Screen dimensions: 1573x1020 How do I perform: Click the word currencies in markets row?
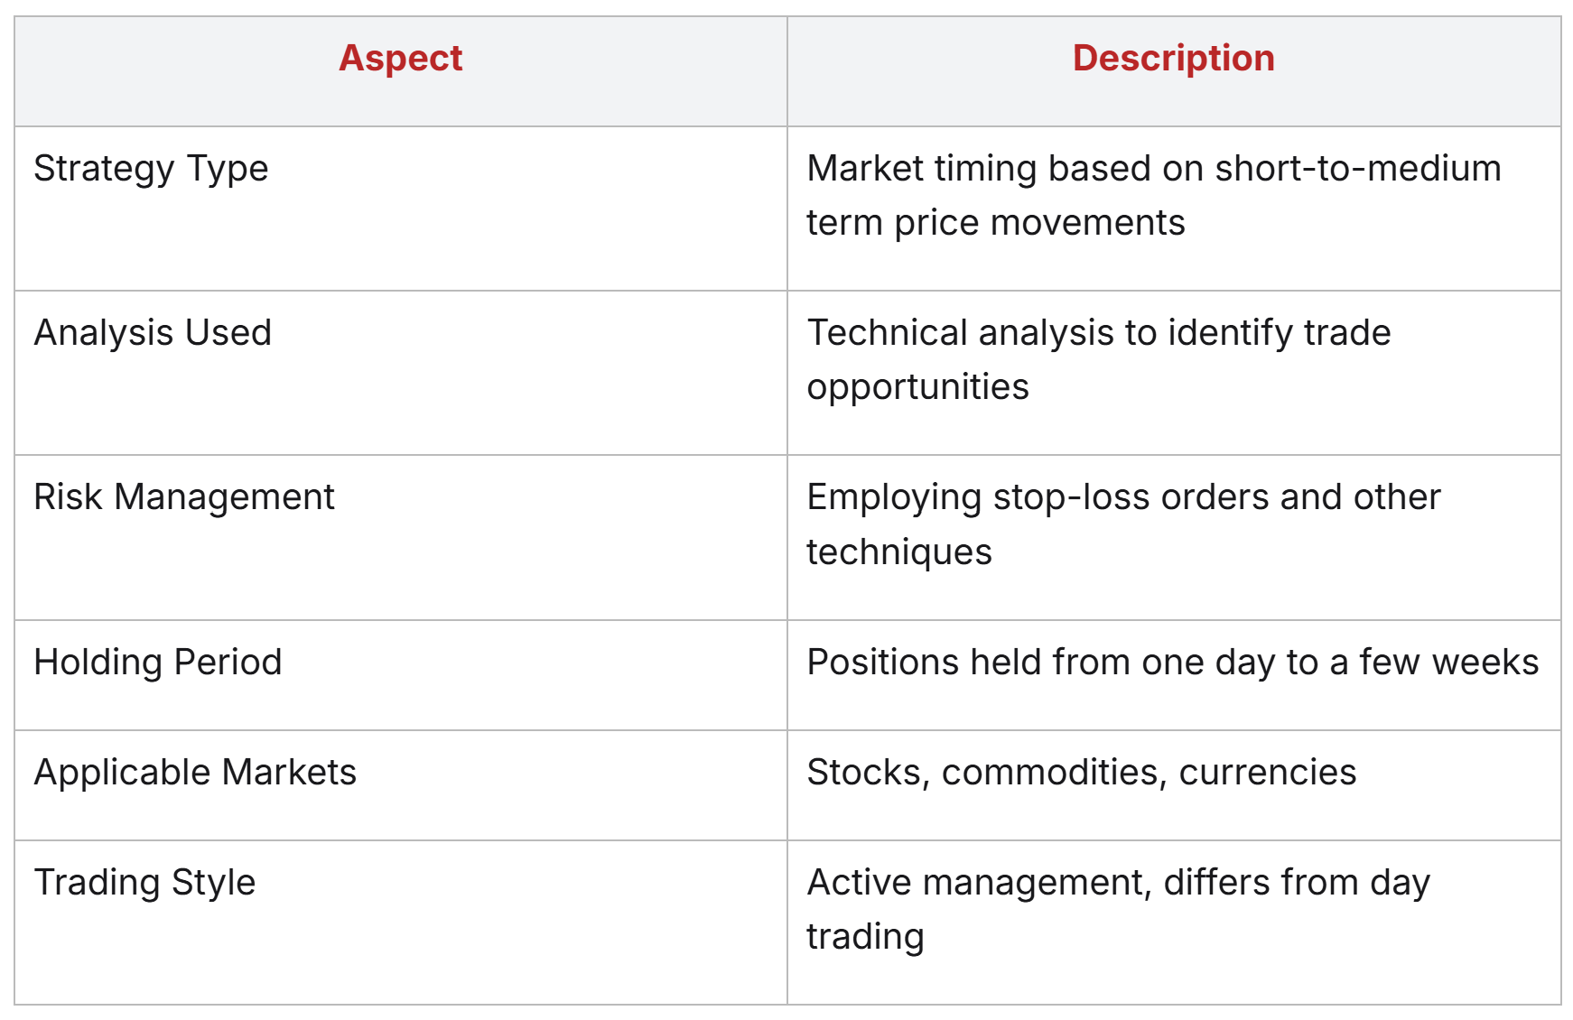(x=1268, y=773)
